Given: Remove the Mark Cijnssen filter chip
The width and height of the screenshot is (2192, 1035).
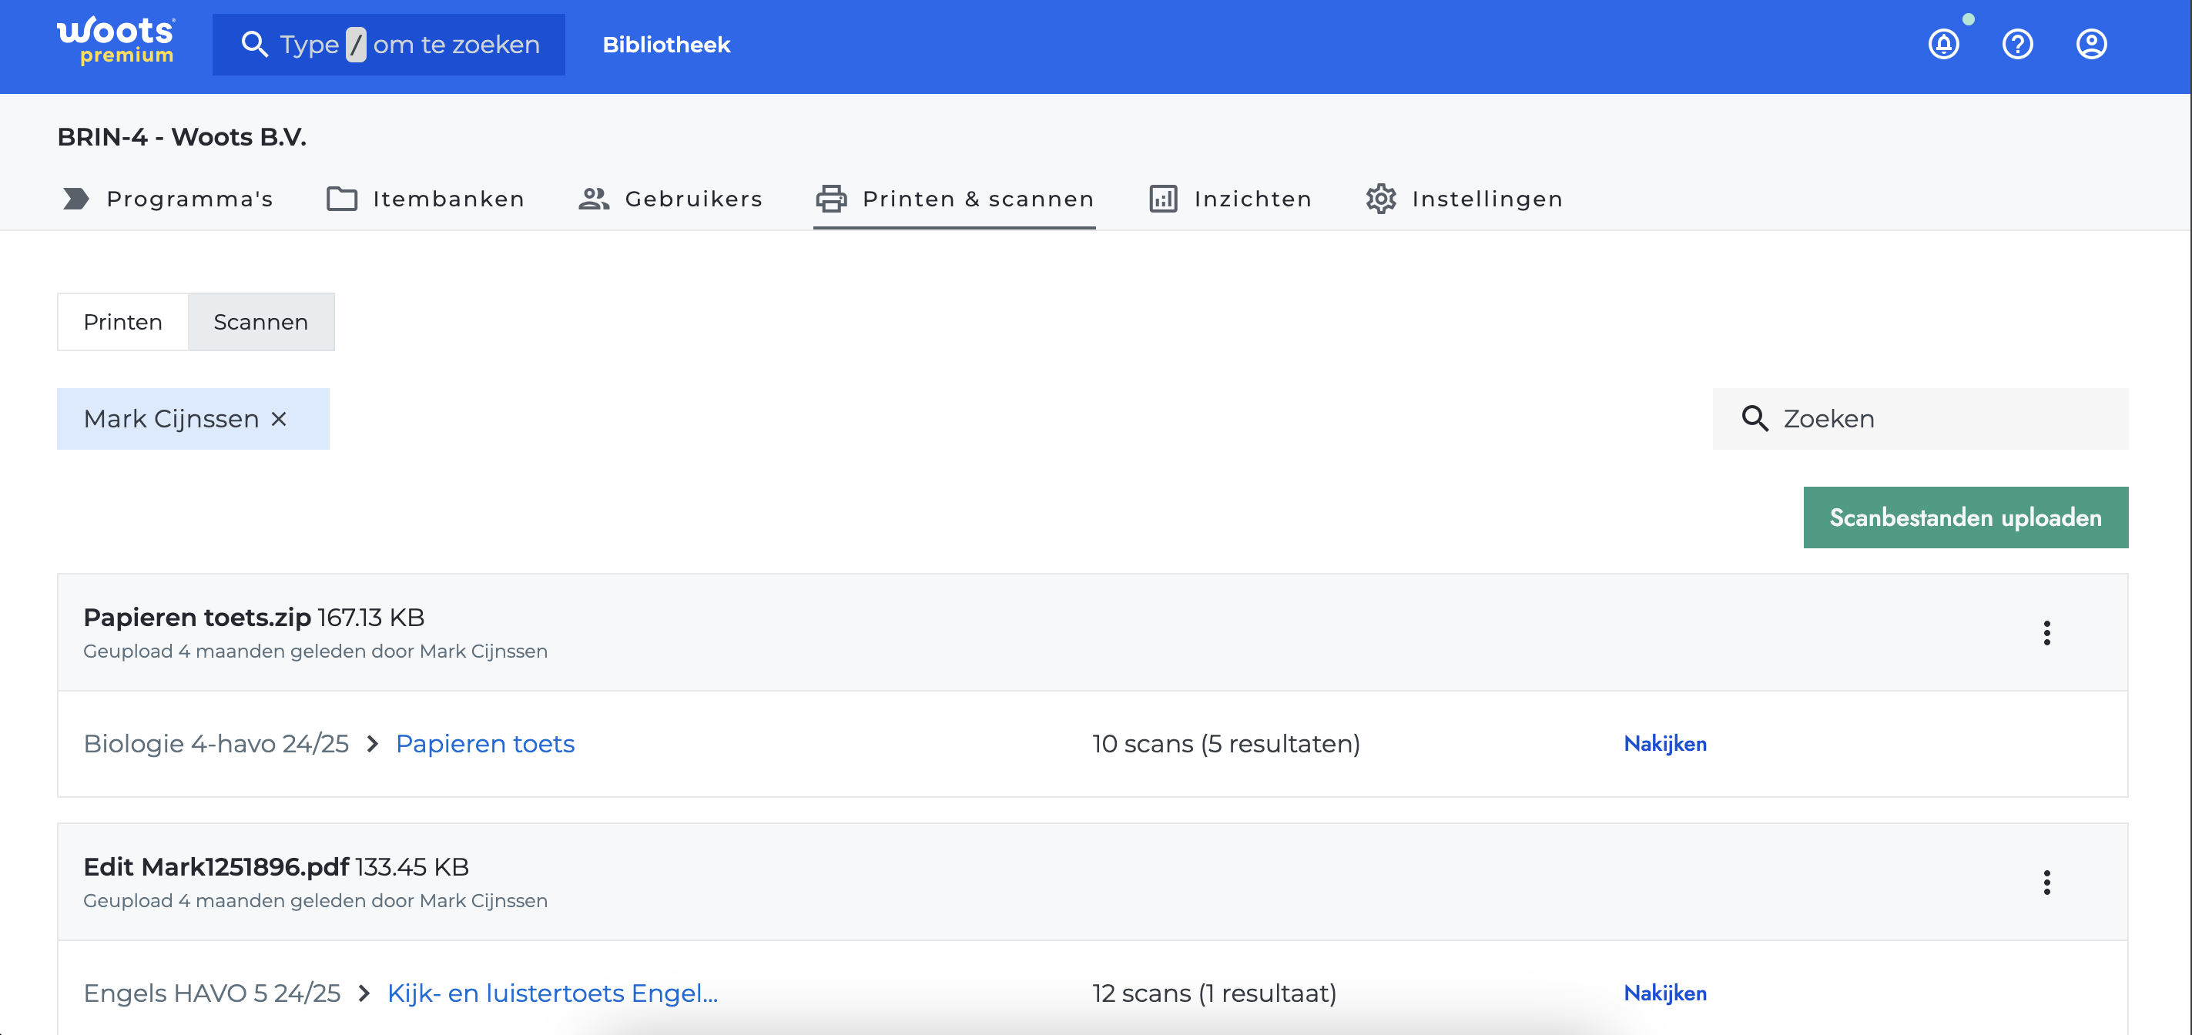Looking at the screenshot, I should coord(279,420).
